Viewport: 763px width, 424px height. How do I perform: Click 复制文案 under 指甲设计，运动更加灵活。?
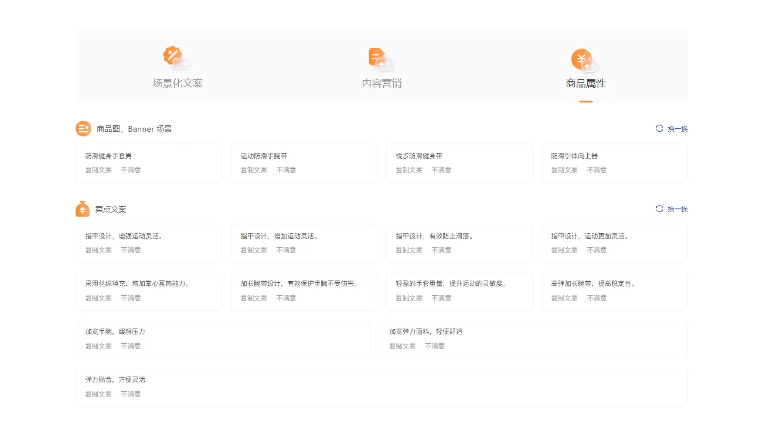(x=564, y=250)
